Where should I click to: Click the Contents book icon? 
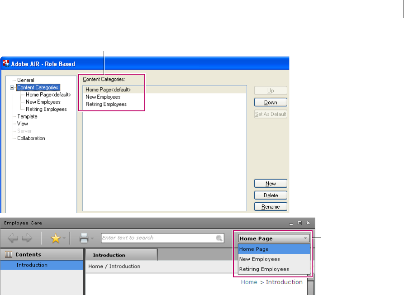click(9, 255)
